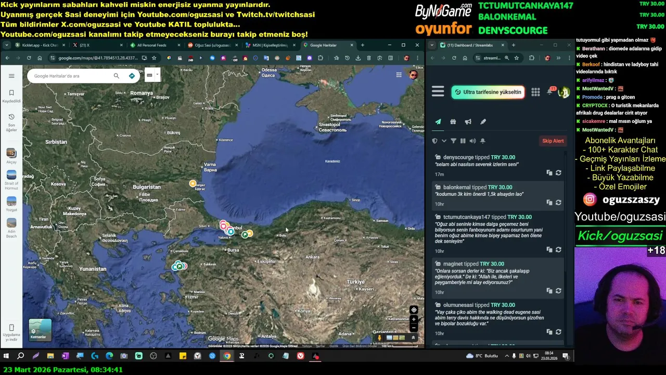Open Streamlabs hamburger menu
This screenshot has height=375, width=666.
point(438,92)
